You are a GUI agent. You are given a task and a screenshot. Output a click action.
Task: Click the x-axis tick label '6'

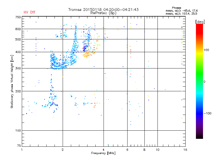coord(127,150)
